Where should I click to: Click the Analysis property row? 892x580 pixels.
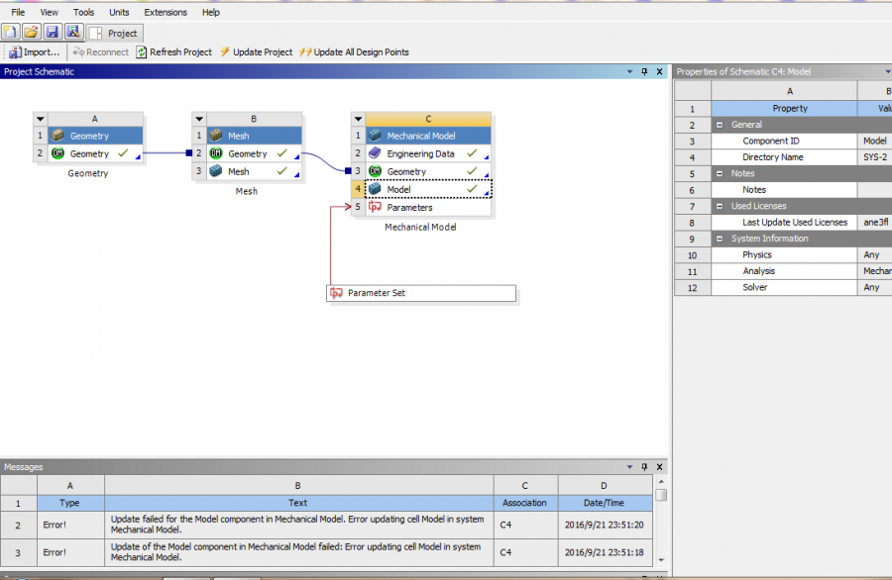784,271
